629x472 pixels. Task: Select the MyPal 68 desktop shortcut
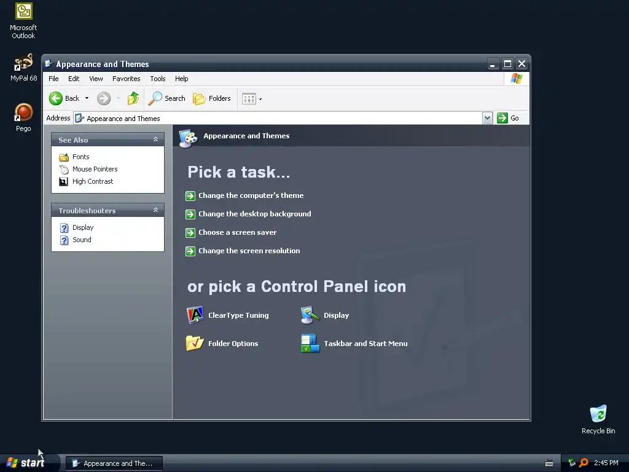[23, 68]
